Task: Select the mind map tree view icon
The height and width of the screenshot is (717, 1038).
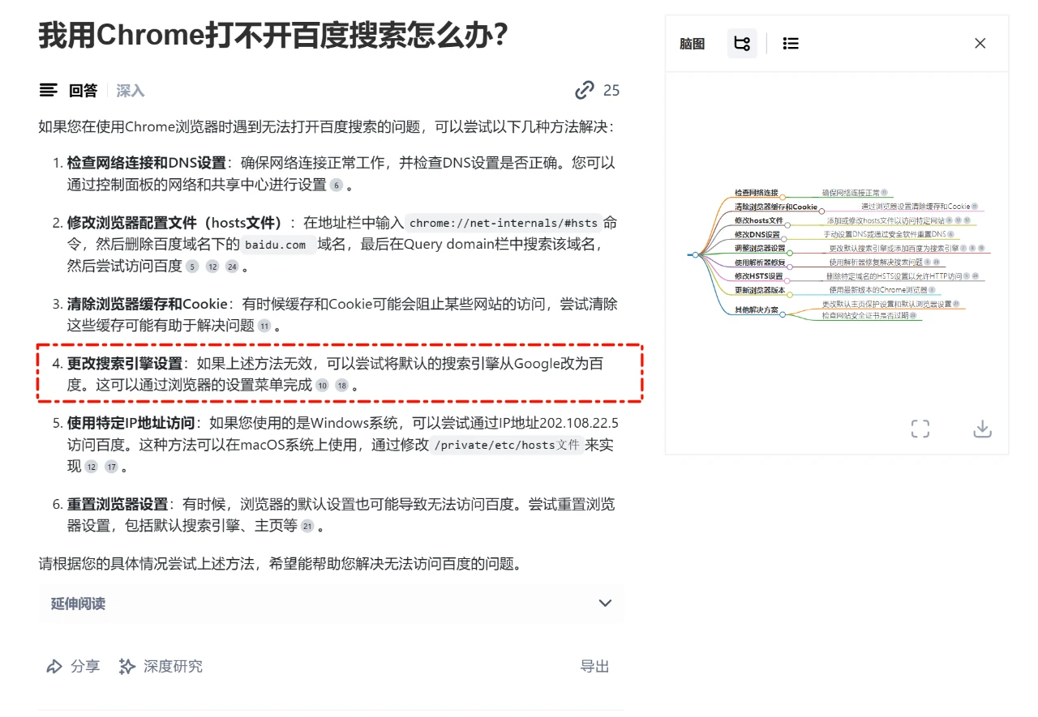Action: pyautogui.click(x=742, y=43)
